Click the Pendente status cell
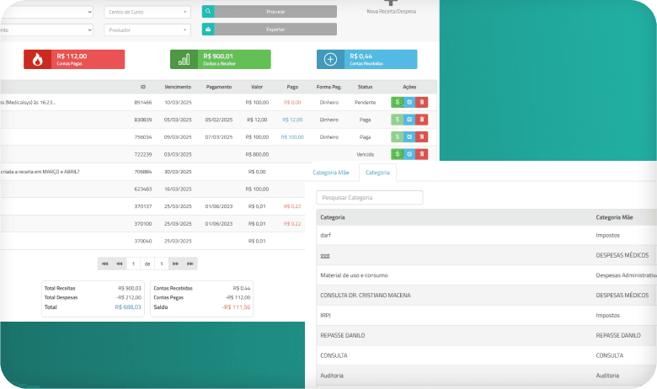Image resolution: width=657 pixels, height=389 pixels. [x=365, y=102]
